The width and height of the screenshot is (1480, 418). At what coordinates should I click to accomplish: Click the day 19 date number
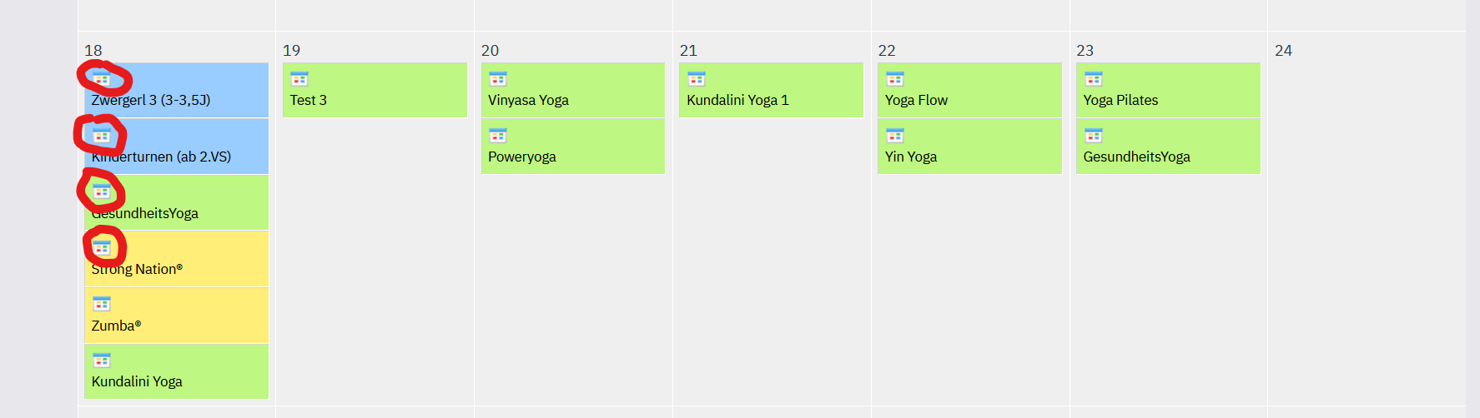(291, 51)
